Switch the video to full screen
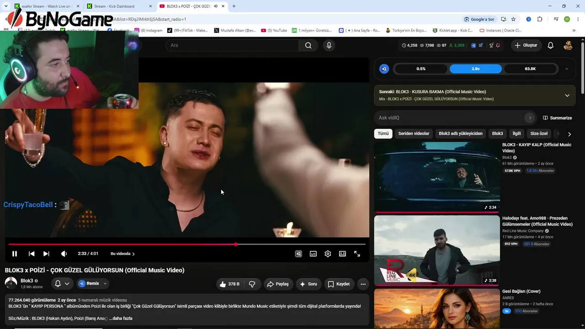This screenshot has width=585, height=329. coord(357,254)
